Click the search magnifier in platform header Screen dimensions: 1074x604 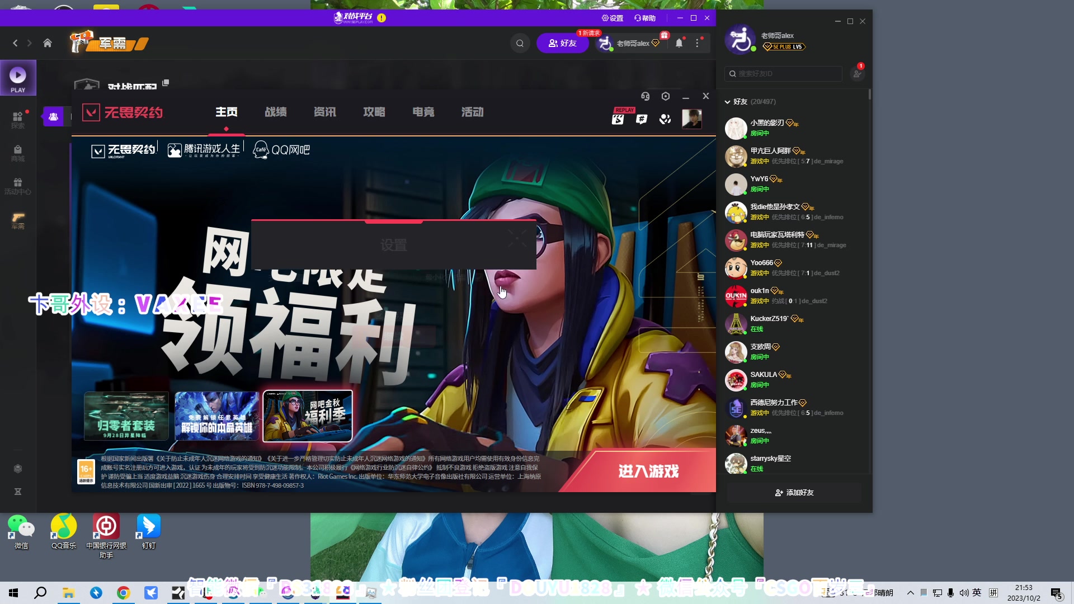click(x=520, y=43)
